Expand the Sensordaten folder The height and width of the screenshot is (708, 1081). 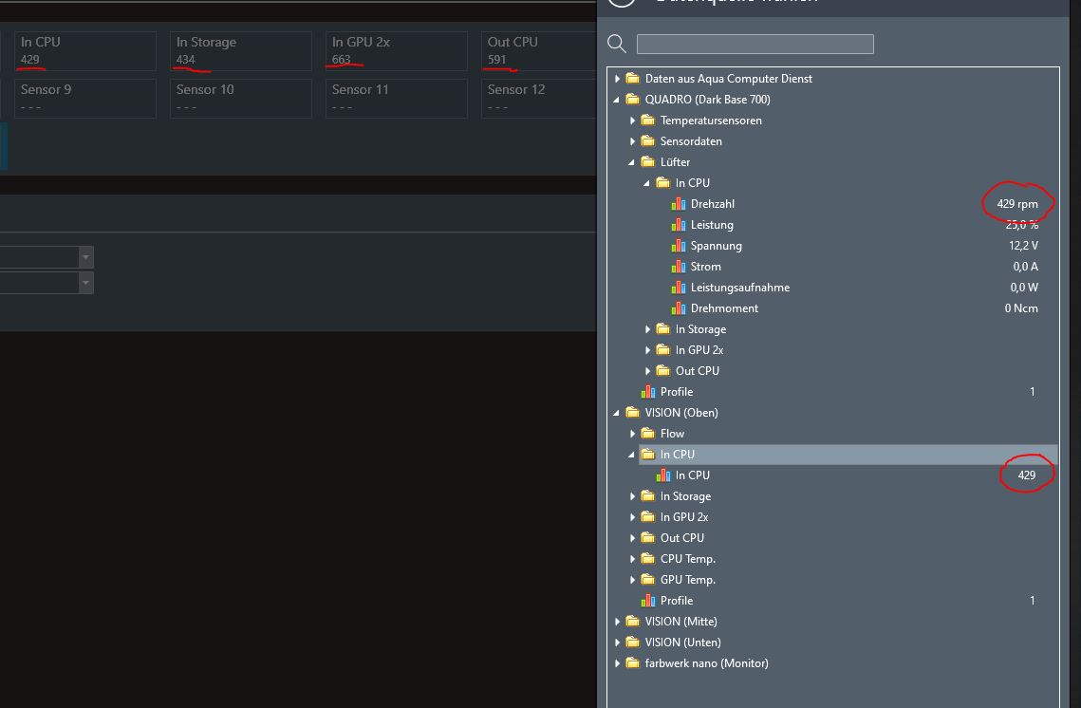[632, 141]
